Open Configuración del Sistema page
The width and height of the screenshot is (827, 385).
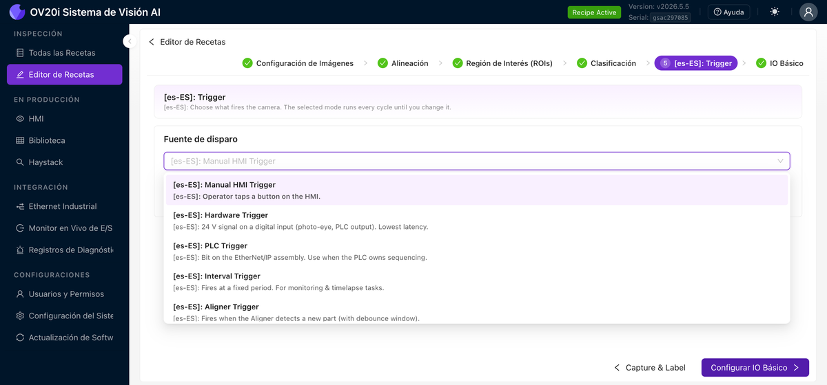pyautogui.click(x=65, y=316)
